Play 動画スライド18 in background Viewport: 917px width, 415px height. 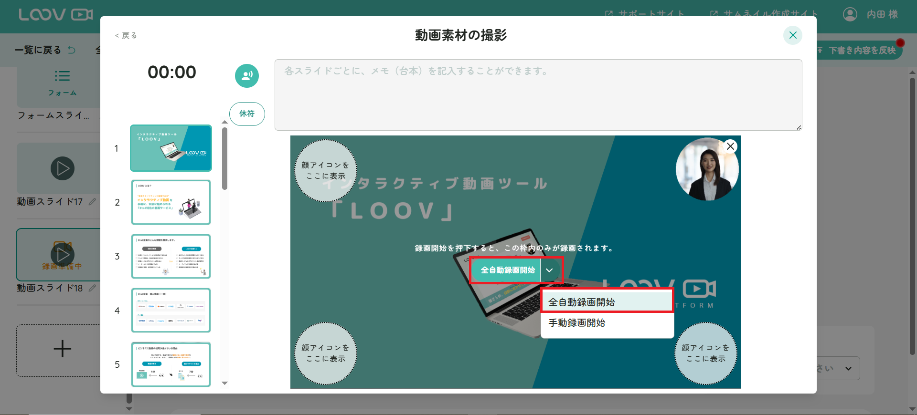(x=63, y=254)
